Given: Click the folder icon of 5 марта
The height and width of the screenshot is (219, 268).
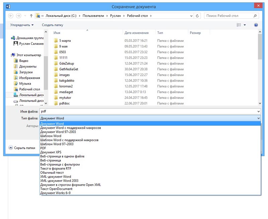Looking at the screenshot, I should [x=56, y=40].
